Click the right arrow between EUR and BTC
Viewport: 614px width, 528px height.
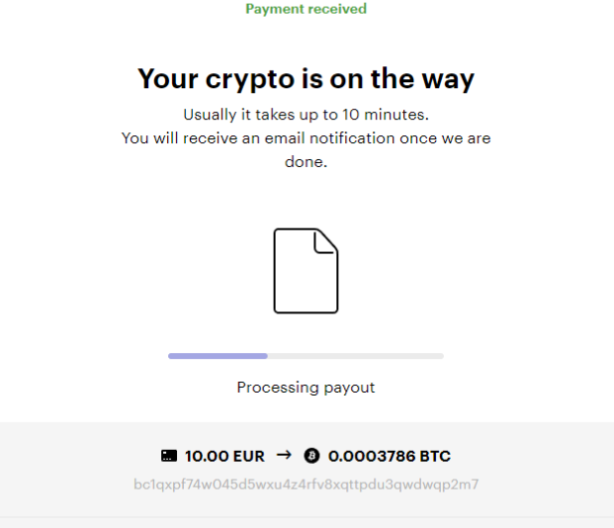pos(284,455)
